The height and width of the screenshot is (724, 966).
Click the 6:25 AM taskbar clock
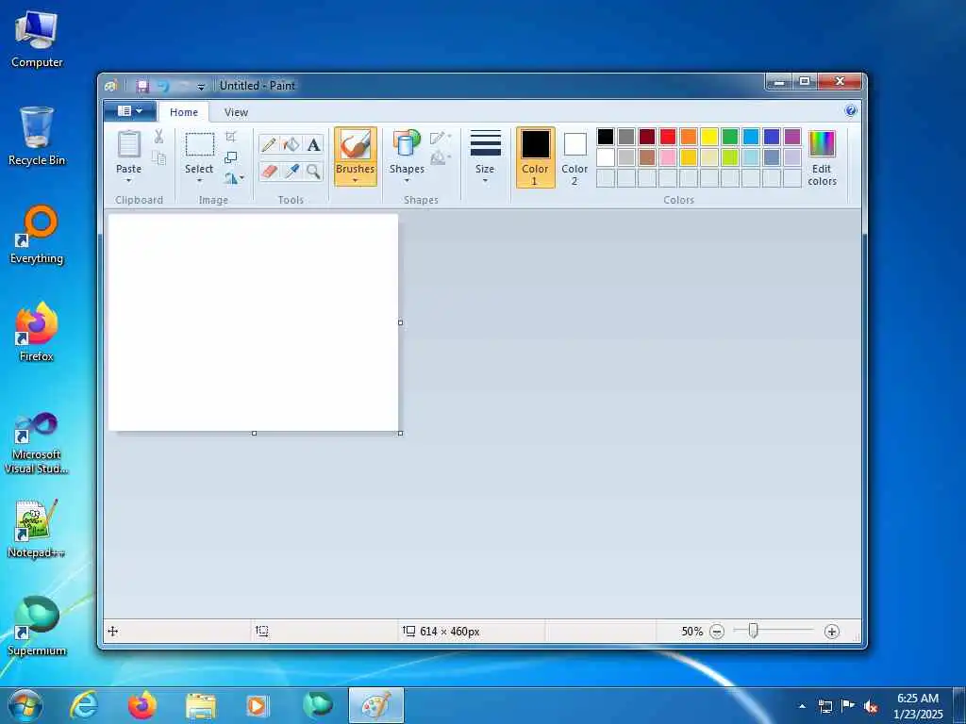pyautogui.click(x=918, y=699)
